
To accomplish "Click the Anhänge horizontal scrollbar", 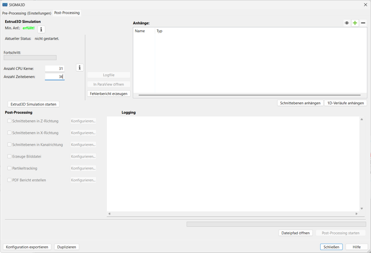I will tap(250, 95).
